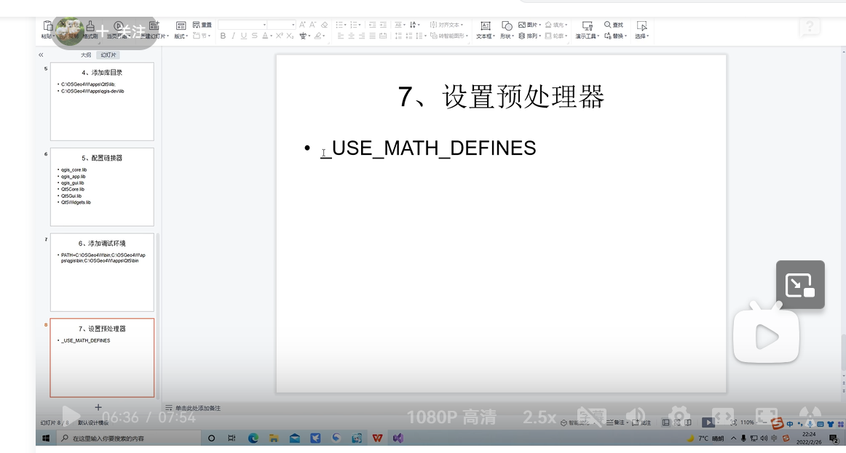The height and width of the screenshot is (453, 846).
Task: Open the 1080P 高清 quality selector
Action: click(x=451, y=417)
